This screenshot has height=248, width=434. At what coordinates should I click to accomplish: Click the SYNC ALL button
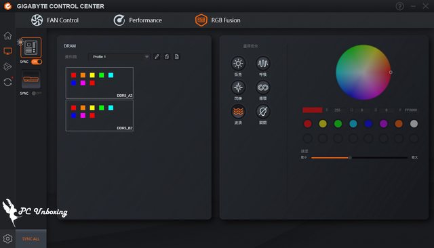click(x=31, y=239)
